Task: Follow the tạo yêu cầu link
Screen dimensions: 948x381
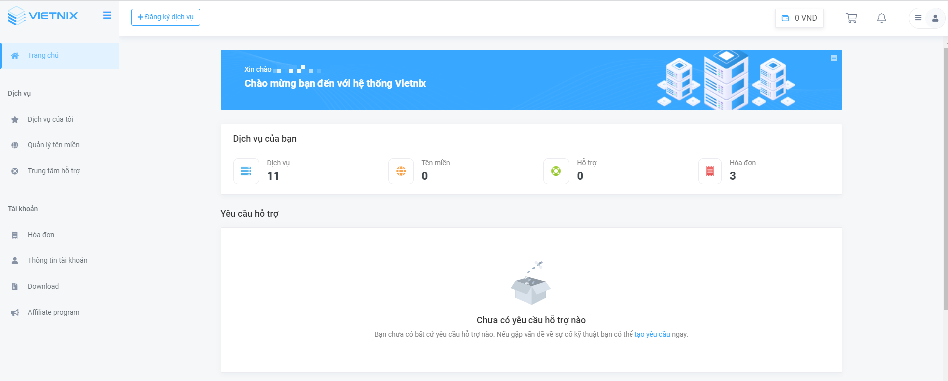Action: point(652,334)
